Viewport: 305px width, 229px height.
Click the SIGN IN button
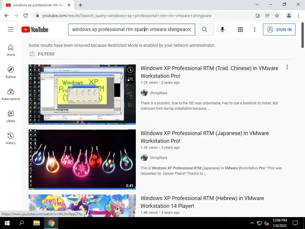[279, 30]
